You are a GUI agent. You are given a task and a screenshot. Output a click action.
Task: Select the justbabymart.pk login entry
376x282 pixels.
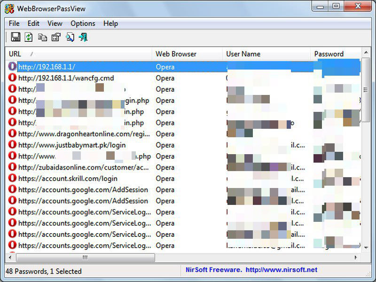tap(66, 145)
